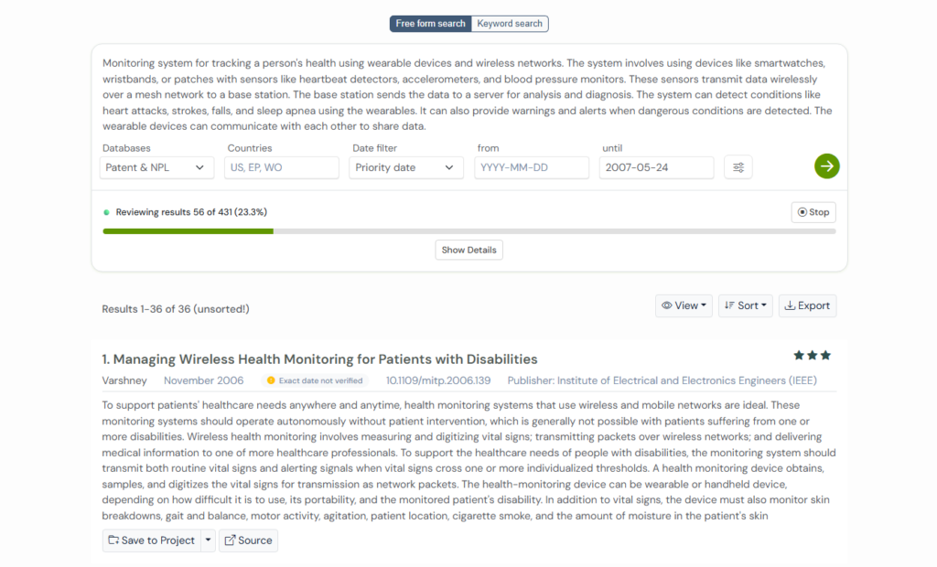
Task: Click the Countries input field
Action: pos(282,167)
